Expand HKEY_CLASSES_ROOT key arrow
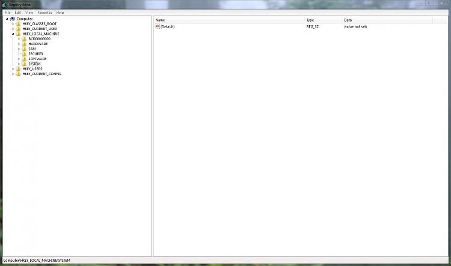451x266 pixels. coord(13,24)
